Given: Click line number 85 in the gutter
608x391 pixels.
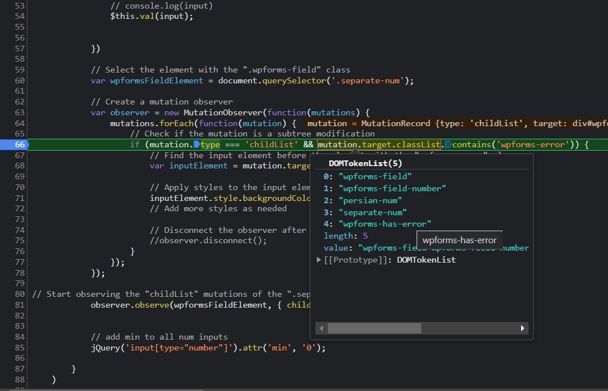Looking at the screenshot, I should click(19, 348).
